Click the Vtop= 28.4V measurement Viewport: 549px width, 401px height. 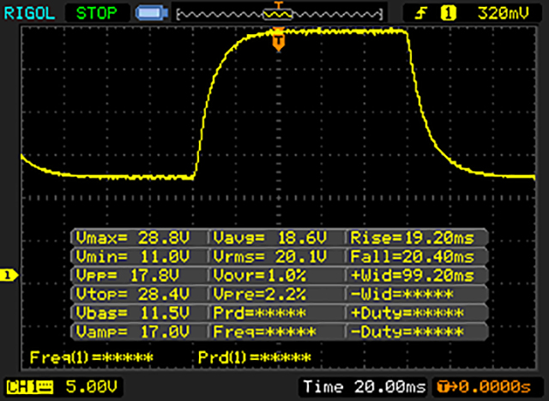(133, 294)
